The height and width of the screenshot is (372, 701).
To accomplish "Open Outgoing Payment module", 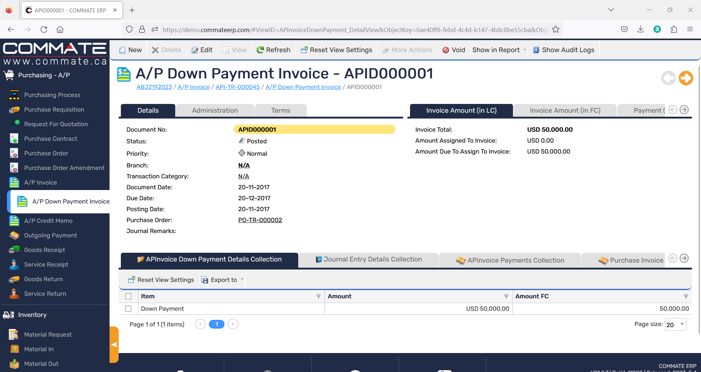I will coord(50,235).
